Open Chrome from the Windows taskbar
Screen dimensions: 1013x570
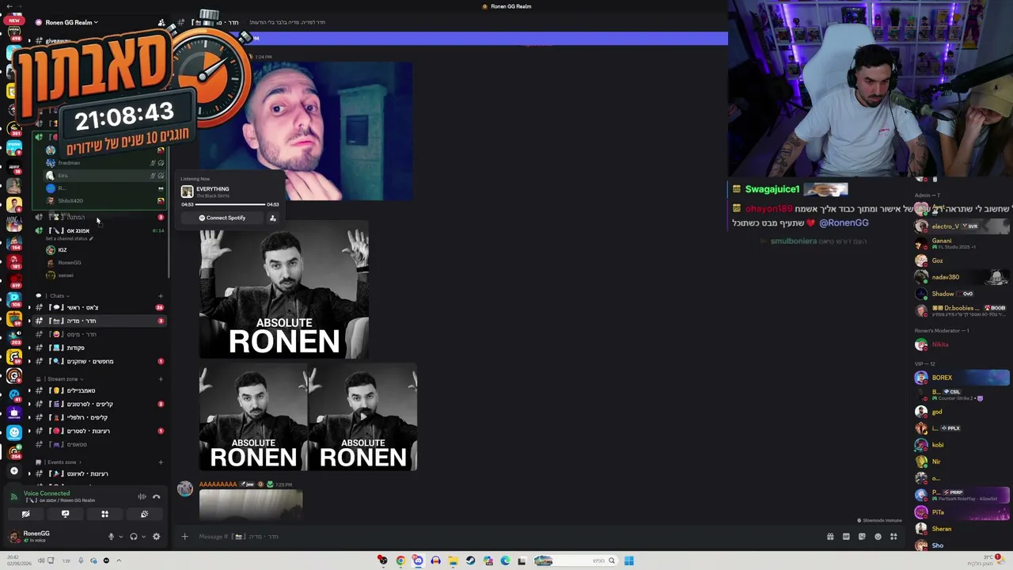point(400,560)
